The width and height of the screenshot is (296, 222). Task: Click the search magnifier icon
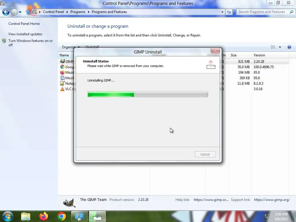coord(291,12)
